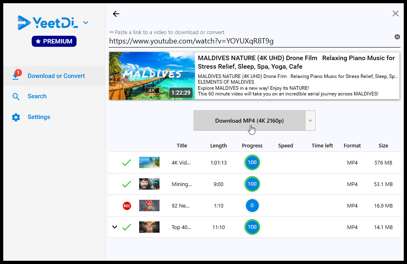Screen dimensions: 407x264
Task: Click MP4 format in the 576 MB row
Action: click(x=352, y=163)
